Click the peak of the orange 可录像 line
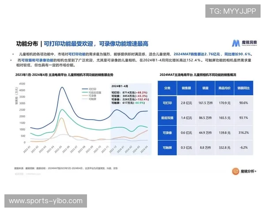 62,118
